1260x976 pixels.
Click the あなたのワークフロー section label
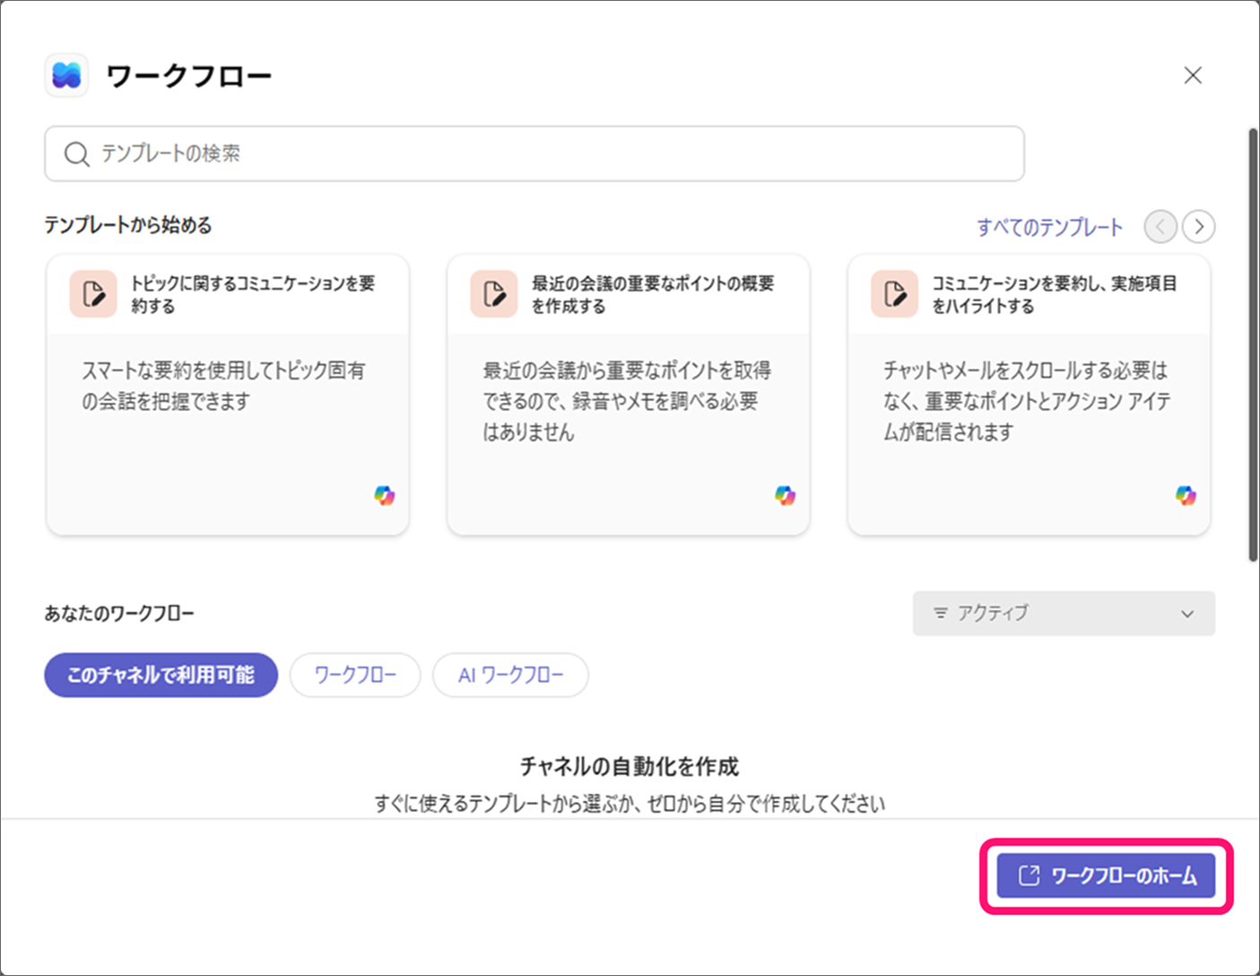click(119, 614)
